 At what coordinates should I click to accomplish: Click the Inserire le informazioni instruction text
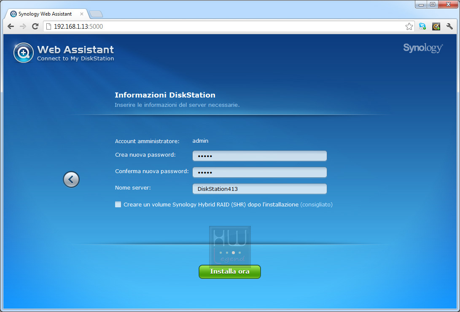pos(177,105)
